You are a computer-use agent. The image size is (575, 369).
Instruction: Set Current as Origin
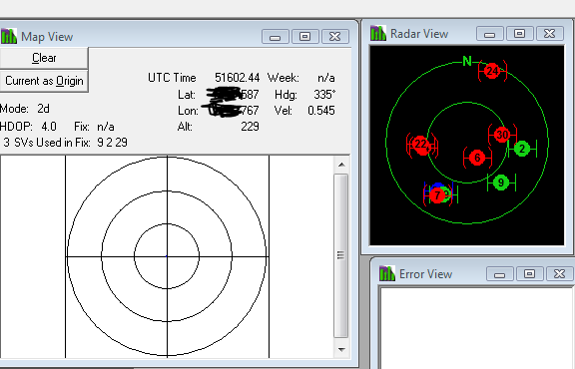(44, 81)
